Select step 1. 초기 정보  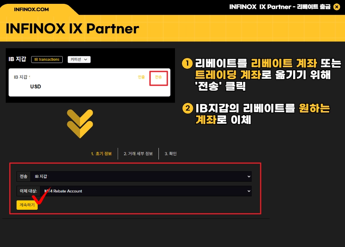click(x=101, y=154)
